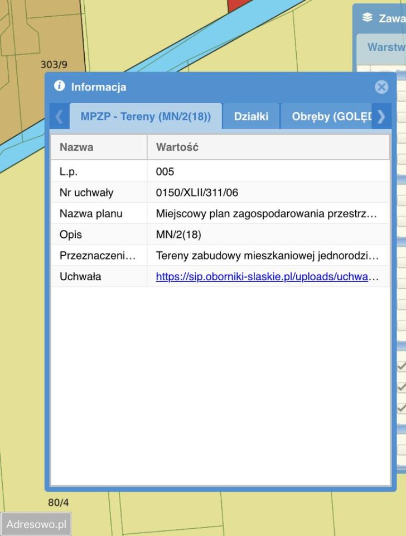Switch to the Działki tab
This screenshot has height=536, width=406.
point(251,117)
